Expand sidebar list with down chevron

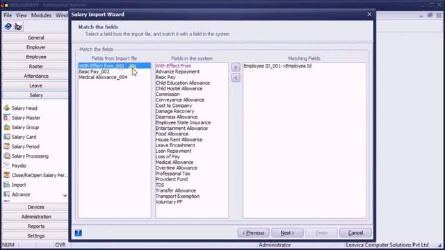[x=65, y=195]
